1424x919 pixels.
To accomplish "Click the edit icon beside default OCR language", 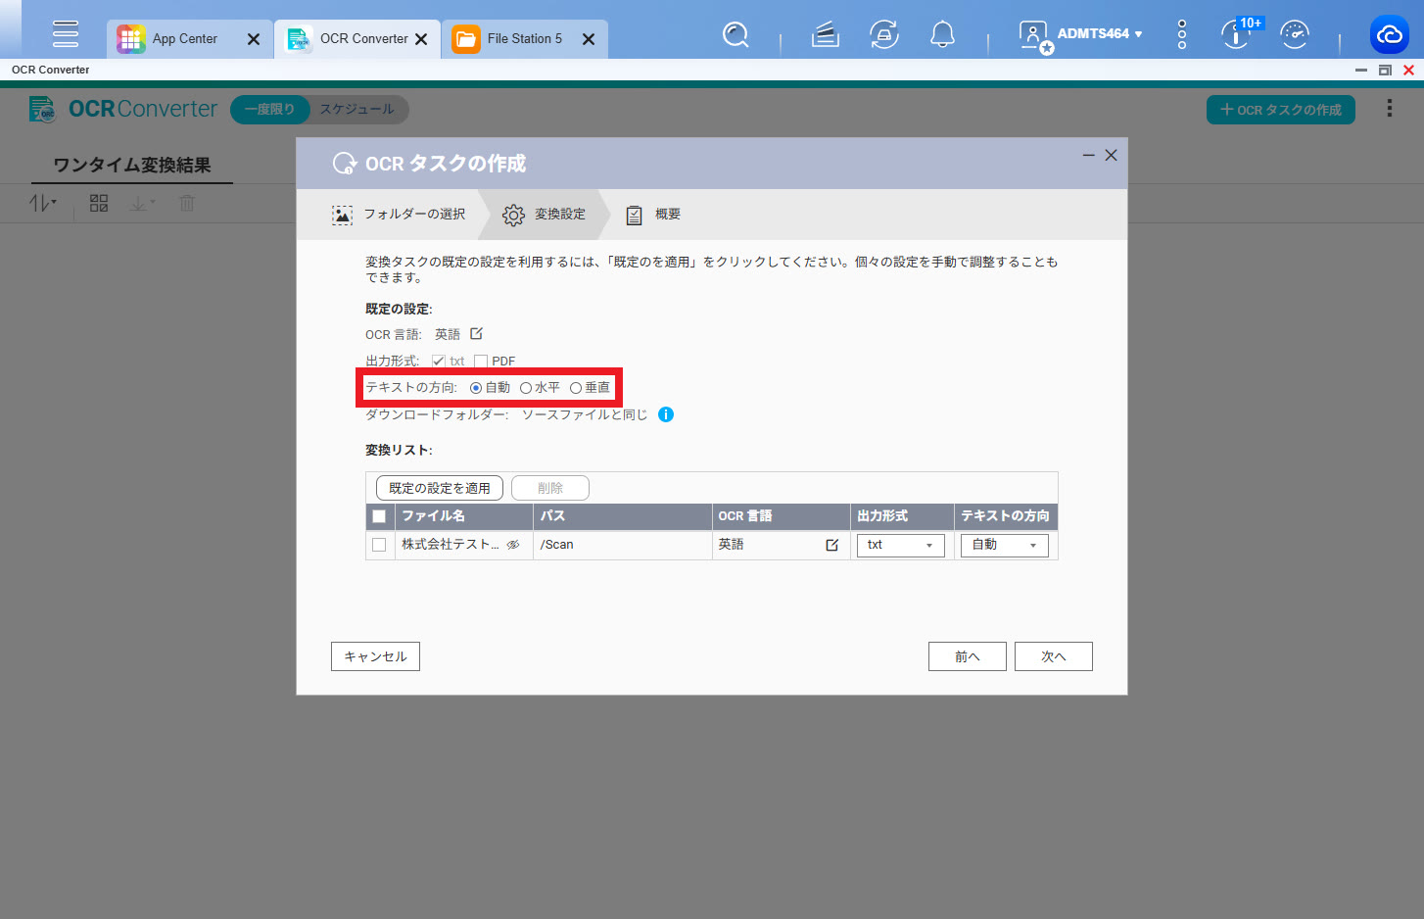I will click(476, 334).
